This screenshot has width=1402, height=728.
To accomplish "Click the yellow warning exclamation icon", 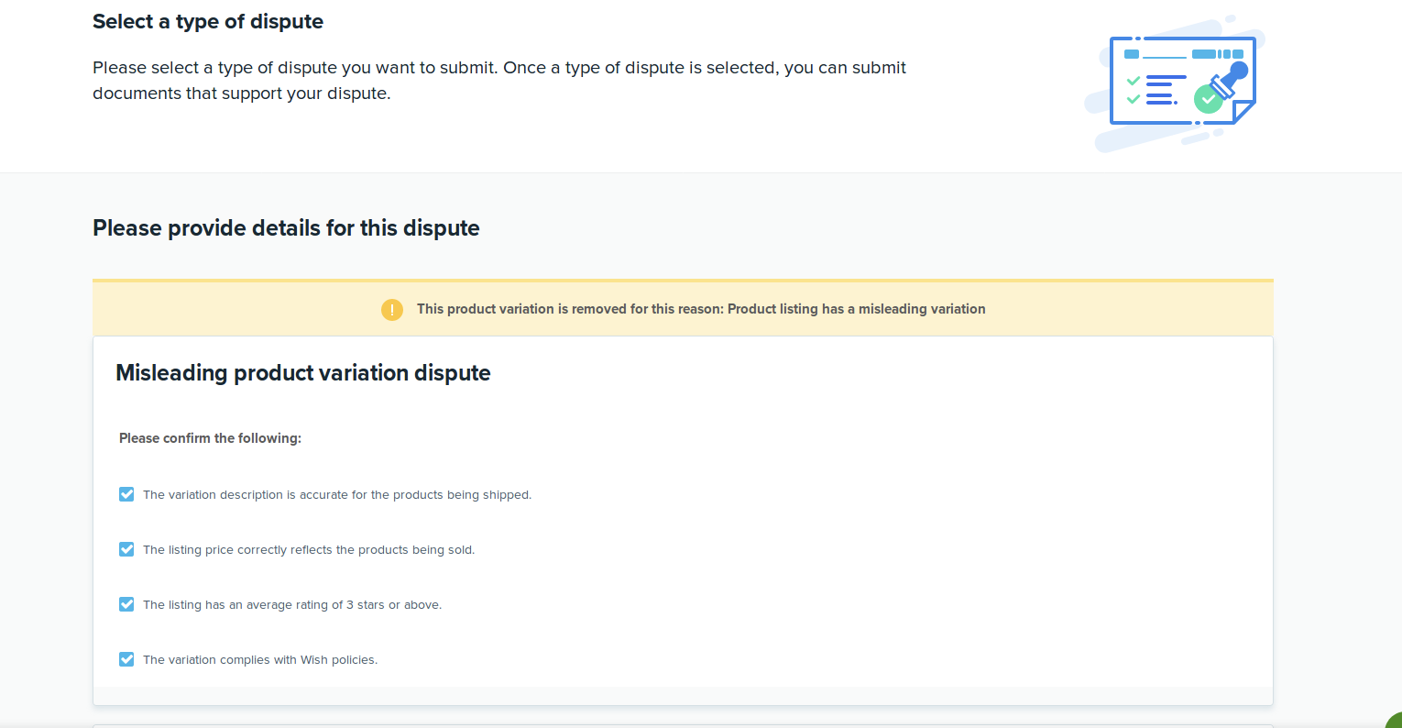I will [x=392, y=310].
